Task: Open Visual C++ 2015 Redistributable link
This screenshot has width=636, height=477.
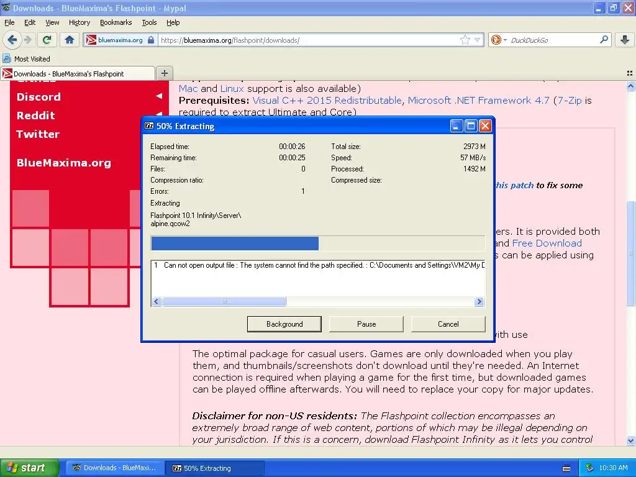Action: pos(327,100)
